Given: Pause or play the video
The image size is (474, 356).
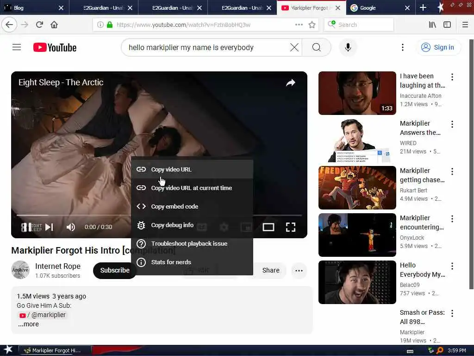Looking at the screenshot, I should point(26,227).
